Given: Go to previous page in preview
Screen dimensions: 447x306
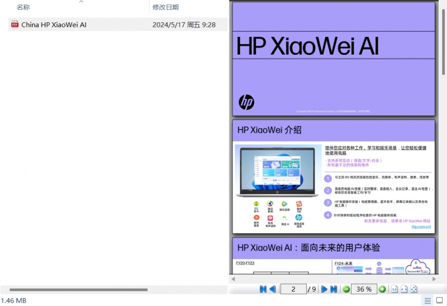Looking at the screenshot, I should pyautogui.click(x=273, y=289).
